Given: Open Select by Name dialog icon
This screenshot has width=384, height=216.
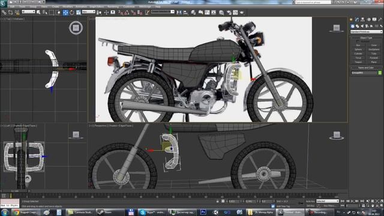Looking at the screenshot, I should click(45, 12).
